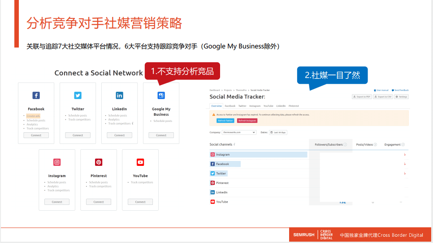This screenshot has width=433, height=243.
Task: Switch to the Instagram tab in tracker
Action: [x=255, y=106]
